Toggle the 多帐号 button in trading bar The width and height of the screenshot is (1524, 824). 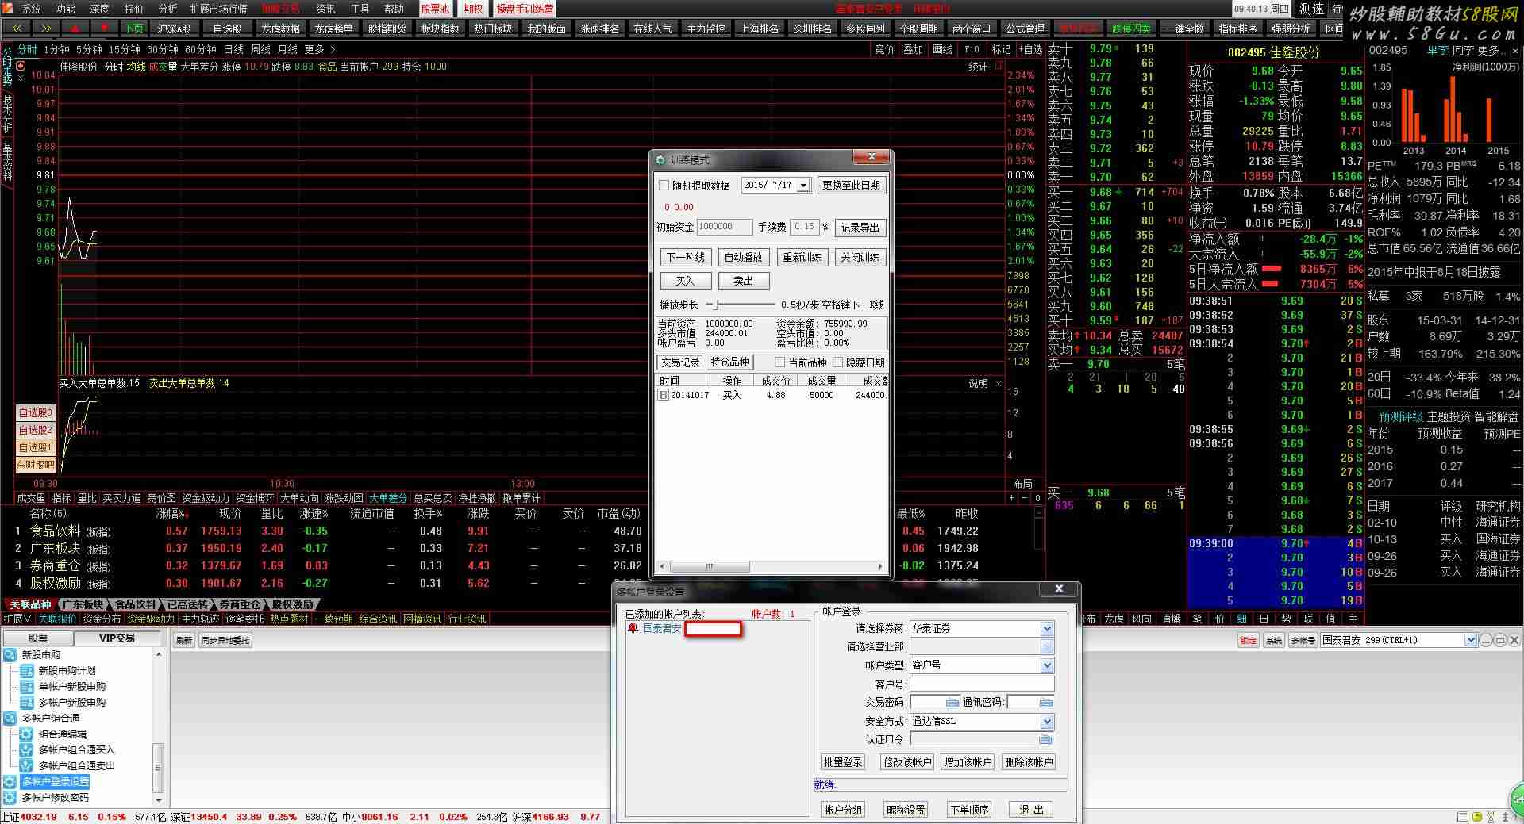pos(1302,640)
